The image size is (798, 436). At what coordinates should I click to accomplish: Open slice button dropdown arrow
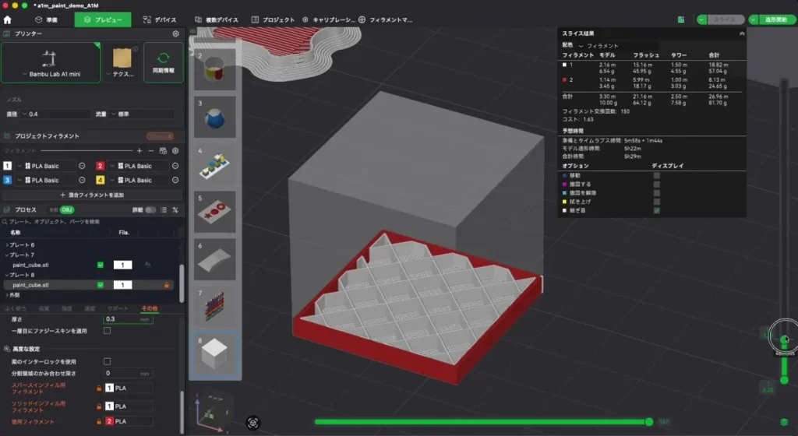click(x=702, y=19)
